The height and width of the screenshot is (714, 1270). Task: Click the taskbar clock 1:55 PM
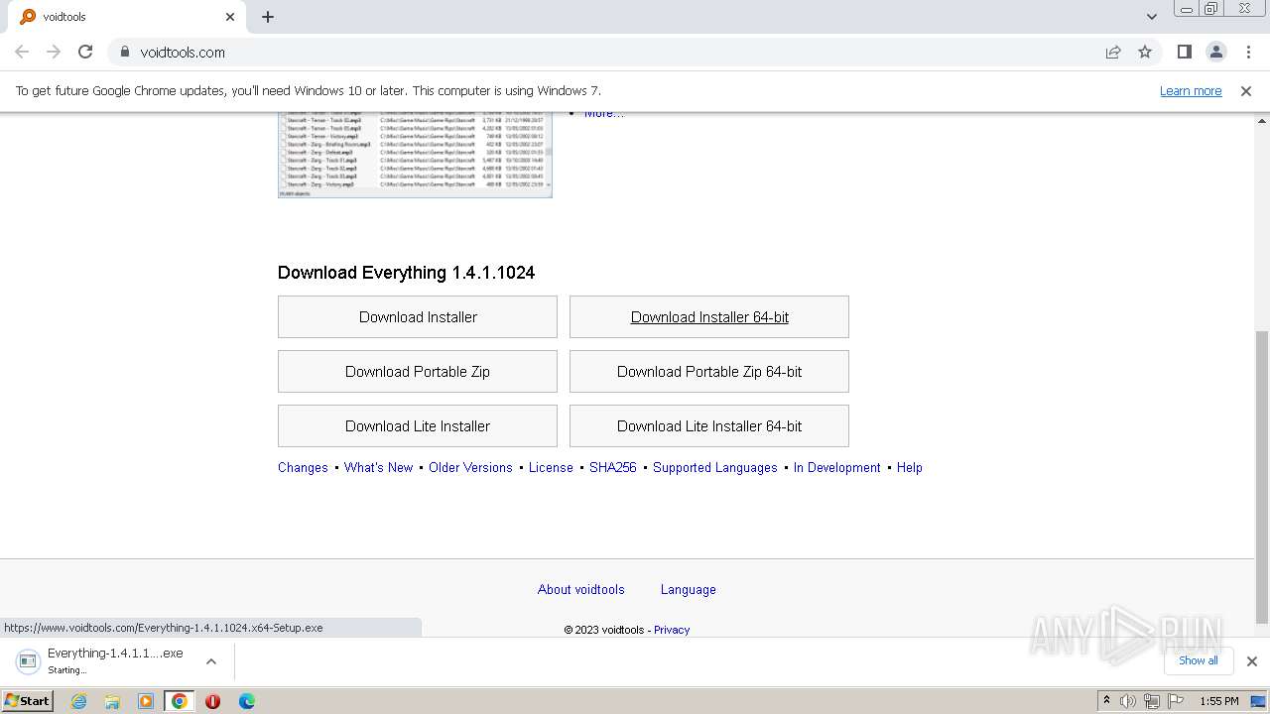1219,701
